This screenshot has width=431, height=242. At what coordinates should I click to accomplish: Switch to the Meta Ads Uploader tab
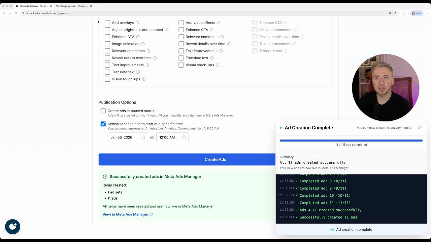(33, 6)
